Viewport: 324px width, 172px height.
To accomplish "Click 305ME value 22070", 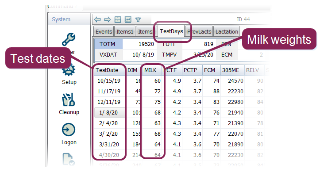I will tap(235, 134).
